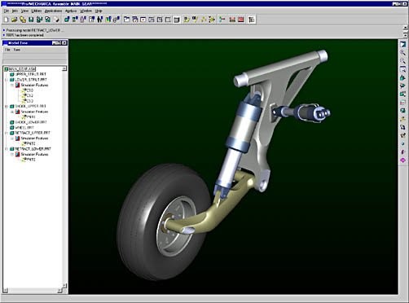Open the Window menu
Screen dimensions: 409x303
click(86, 11)
